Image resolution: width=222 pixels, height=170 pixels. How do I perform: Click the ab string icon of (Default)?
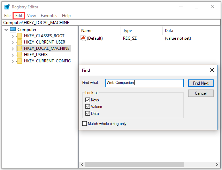(83, 38)
